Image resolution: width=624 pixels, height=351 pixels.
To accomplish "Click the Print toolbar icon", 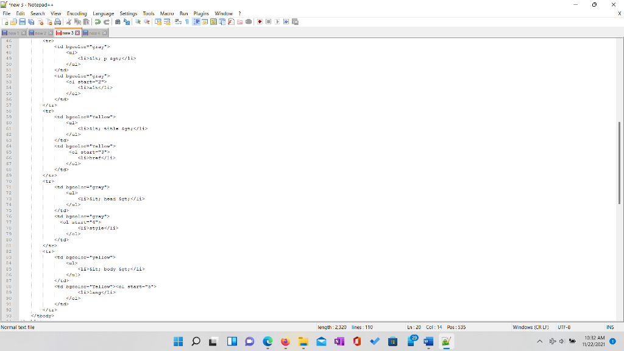I will [x=58, y=21].
